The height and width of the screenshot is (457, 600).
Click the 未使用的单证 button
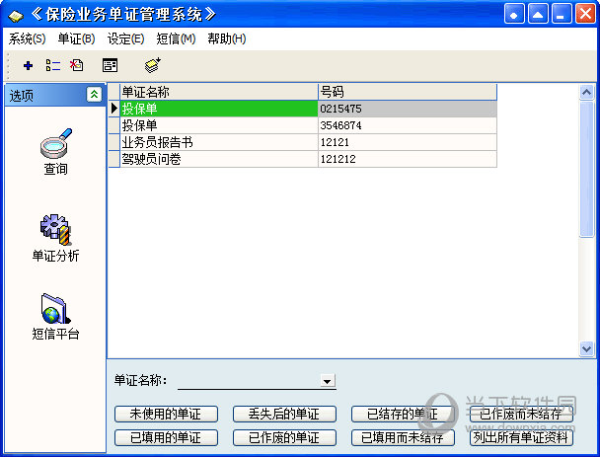(165, 414)
